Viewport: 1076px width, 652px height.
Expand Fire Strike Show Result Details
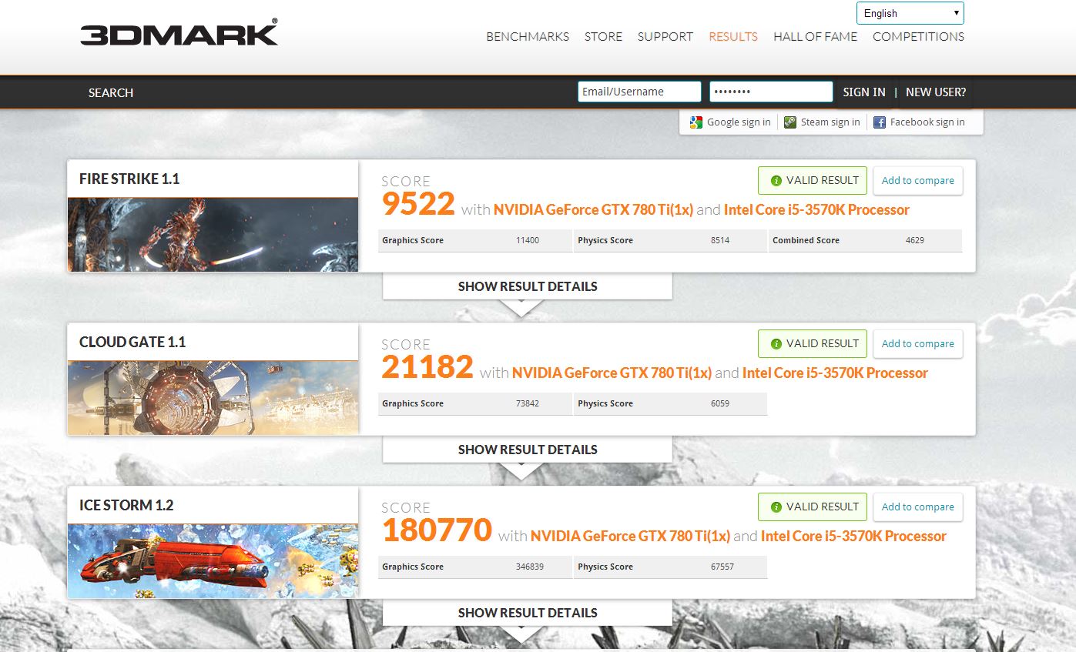click(528, 286)
